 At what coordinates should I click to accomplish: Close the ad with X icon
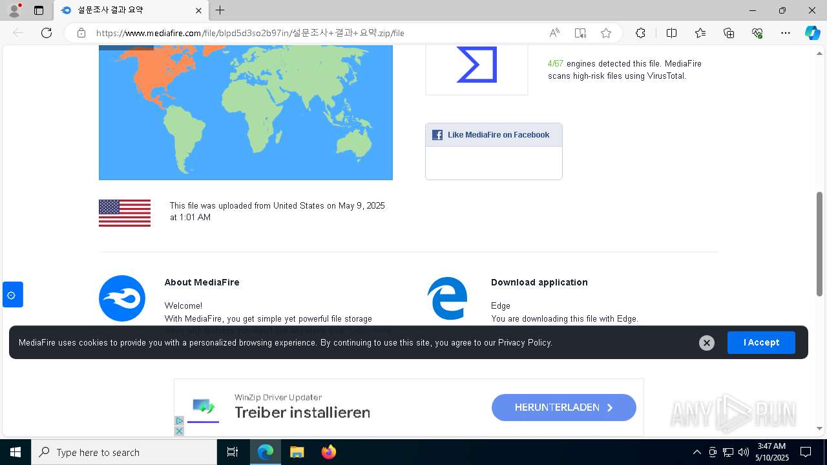180,431
